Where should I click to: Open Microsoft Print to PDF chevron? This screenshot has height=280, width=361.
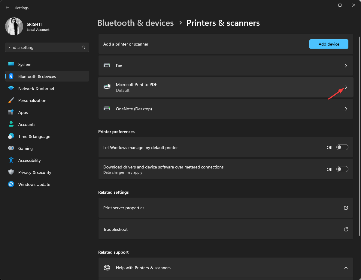point(346,87)
